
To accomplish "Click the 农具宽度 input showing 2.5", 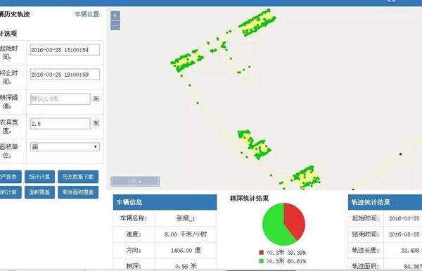I will click(x=60, y=124).
